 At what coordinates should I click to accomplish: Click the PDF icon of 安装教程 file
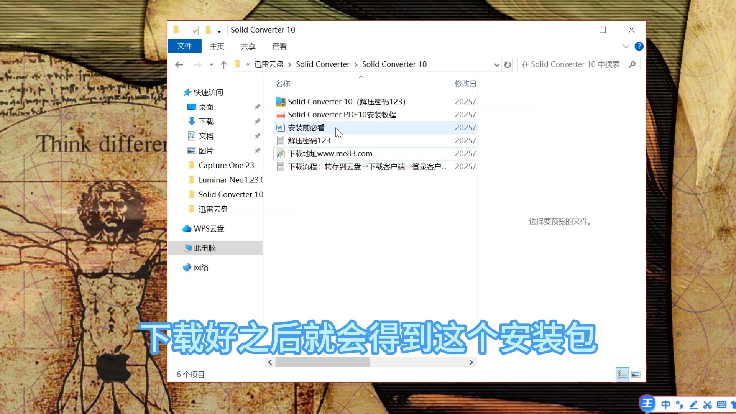coord(281,115)
